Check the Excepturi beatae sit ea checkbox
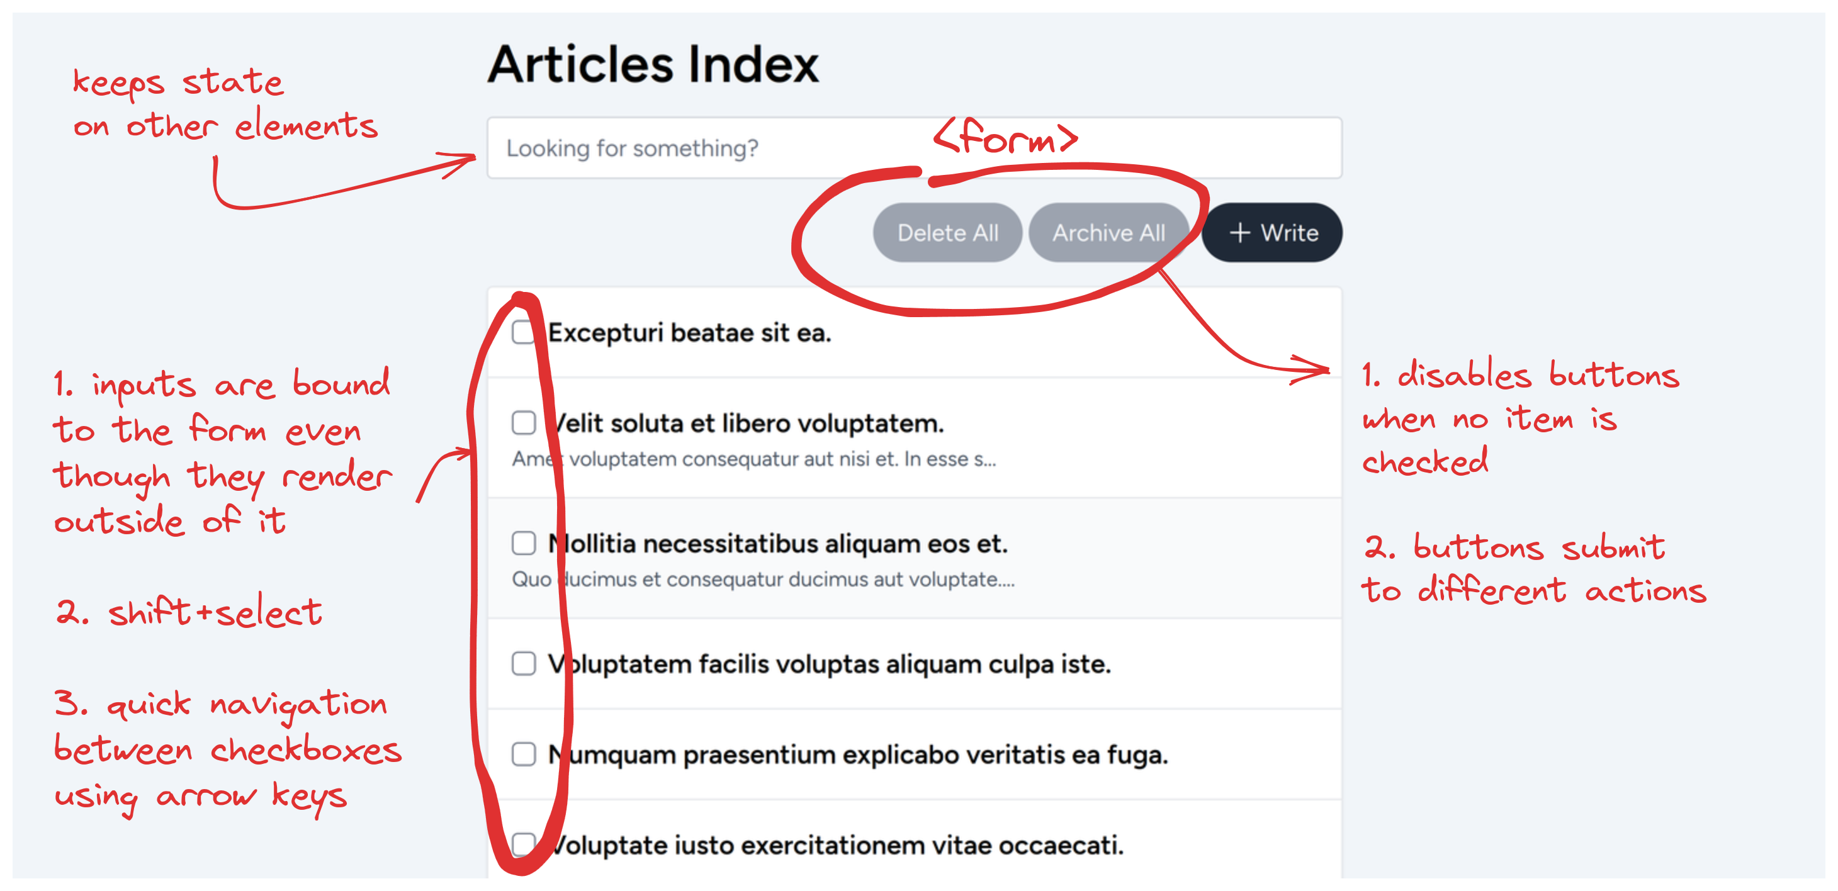Image resolution: width=1838 pixels, height=891 pixels. (x=524, y=332)
